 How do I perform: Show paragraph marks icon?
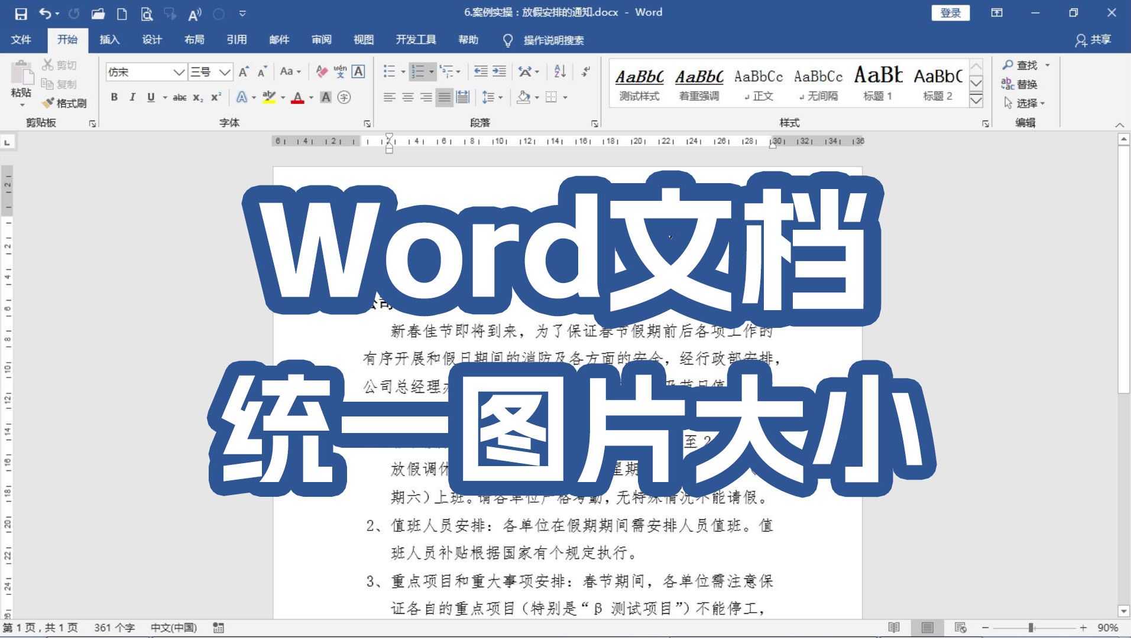point(586,71)
